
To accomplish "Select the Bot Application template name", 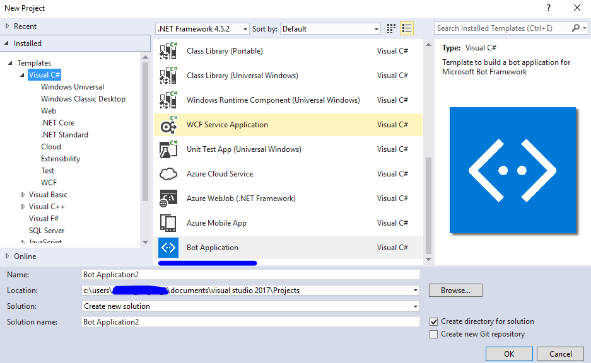I will click(213, 248).
